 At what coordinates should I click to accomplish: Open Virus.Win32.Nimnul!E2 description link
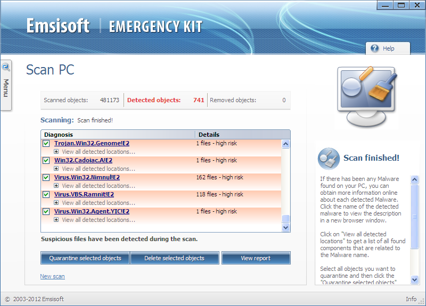point(87,177)
